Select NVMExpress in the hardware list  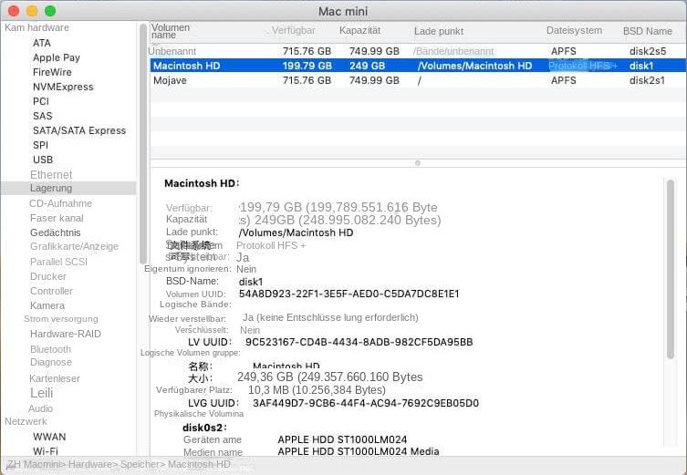point(63,87)
